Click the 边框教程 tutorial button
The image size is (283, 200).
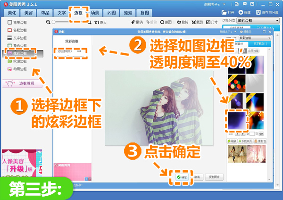click(22, 83)
